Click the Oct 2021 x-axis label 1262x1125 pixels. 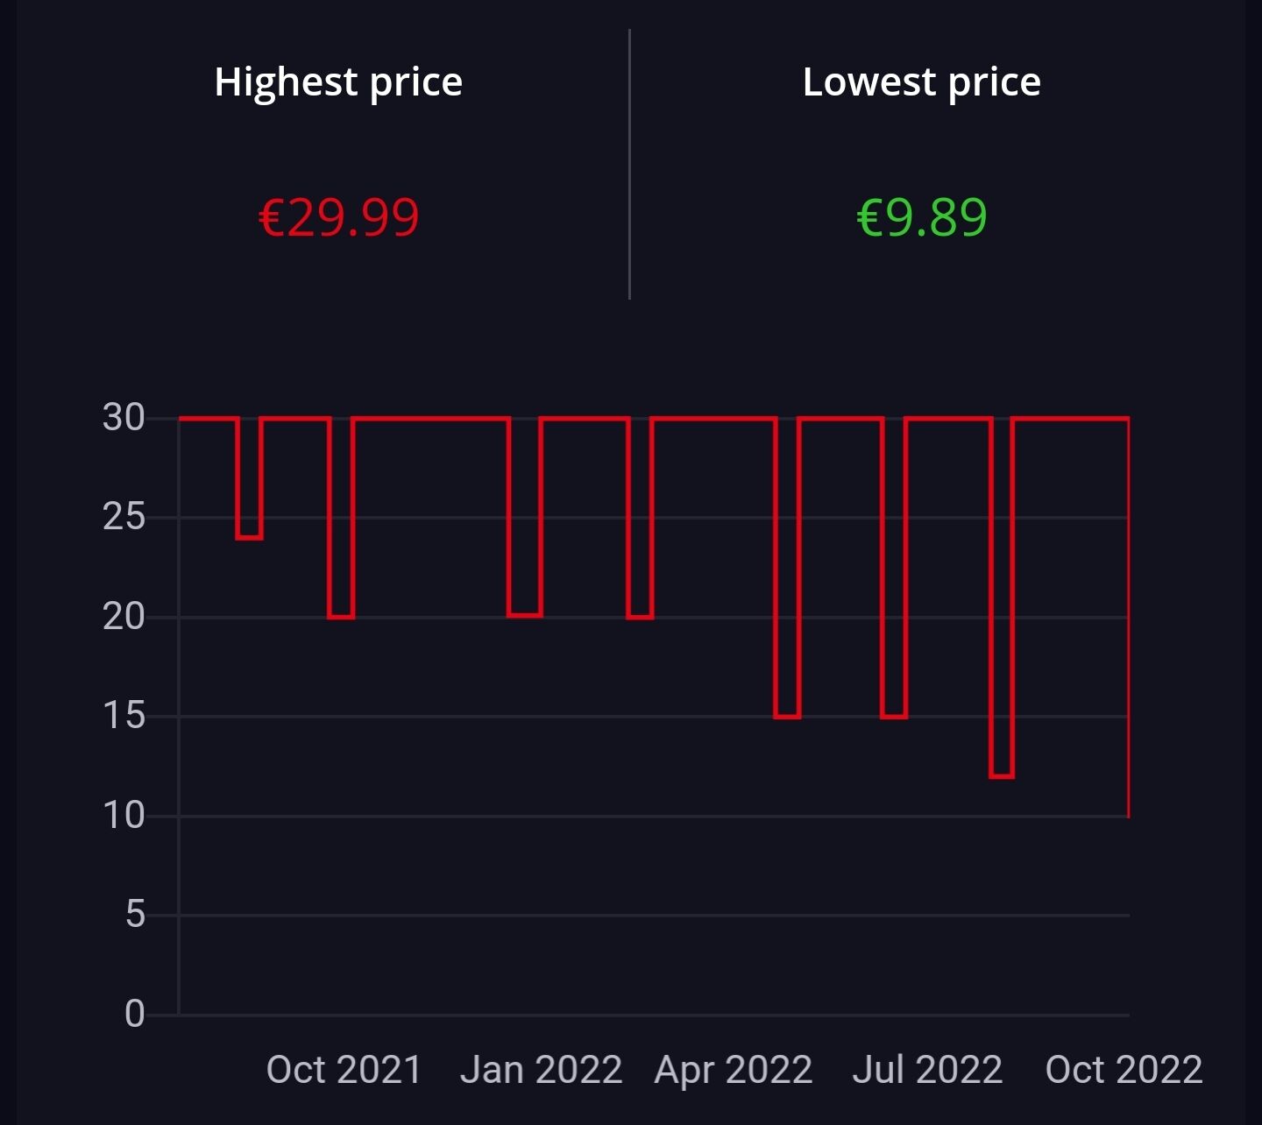pos(344,1070)
